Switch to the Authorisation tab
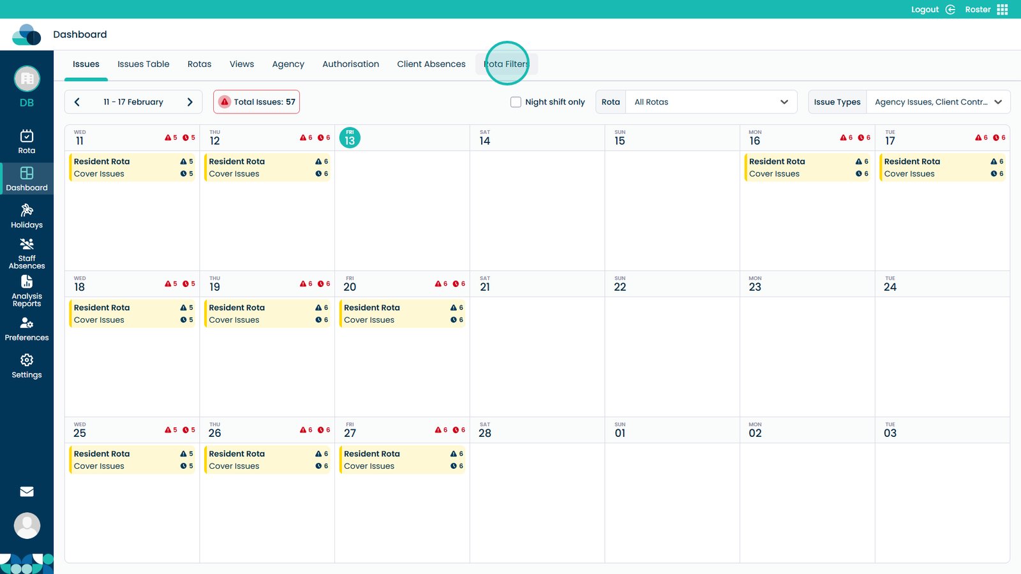1021x574 pixels. [x=350, y=64]
